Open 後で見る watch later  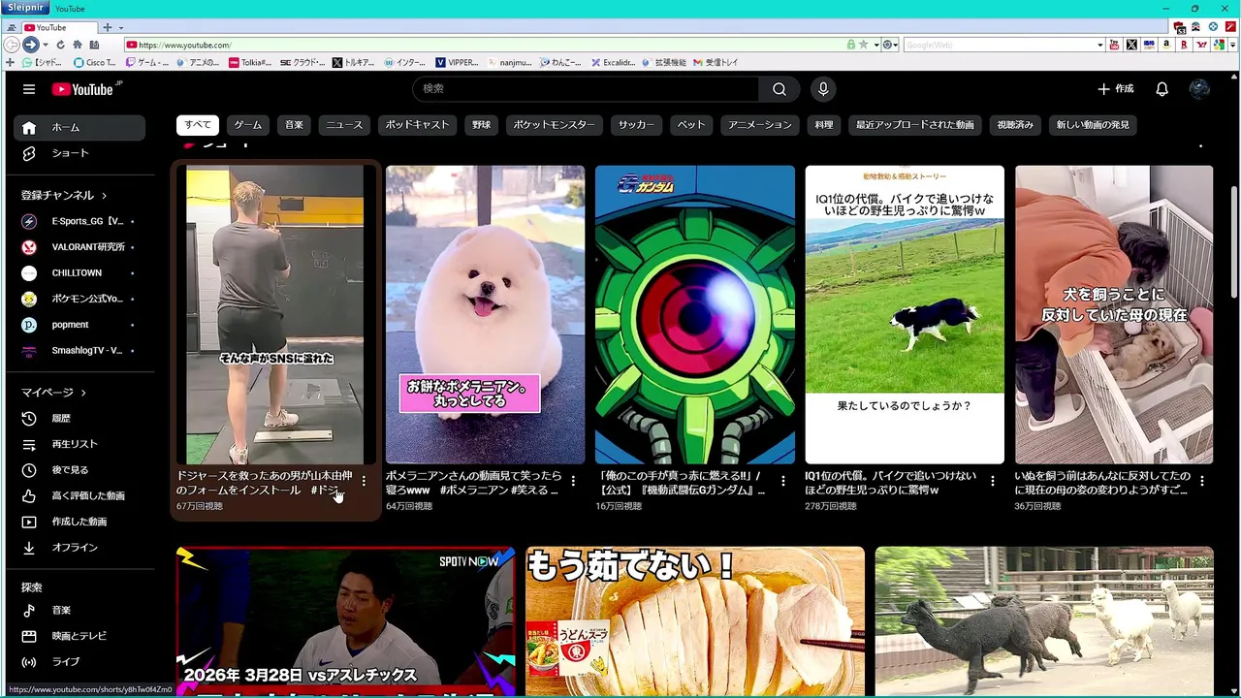click(x=80, y=470)
